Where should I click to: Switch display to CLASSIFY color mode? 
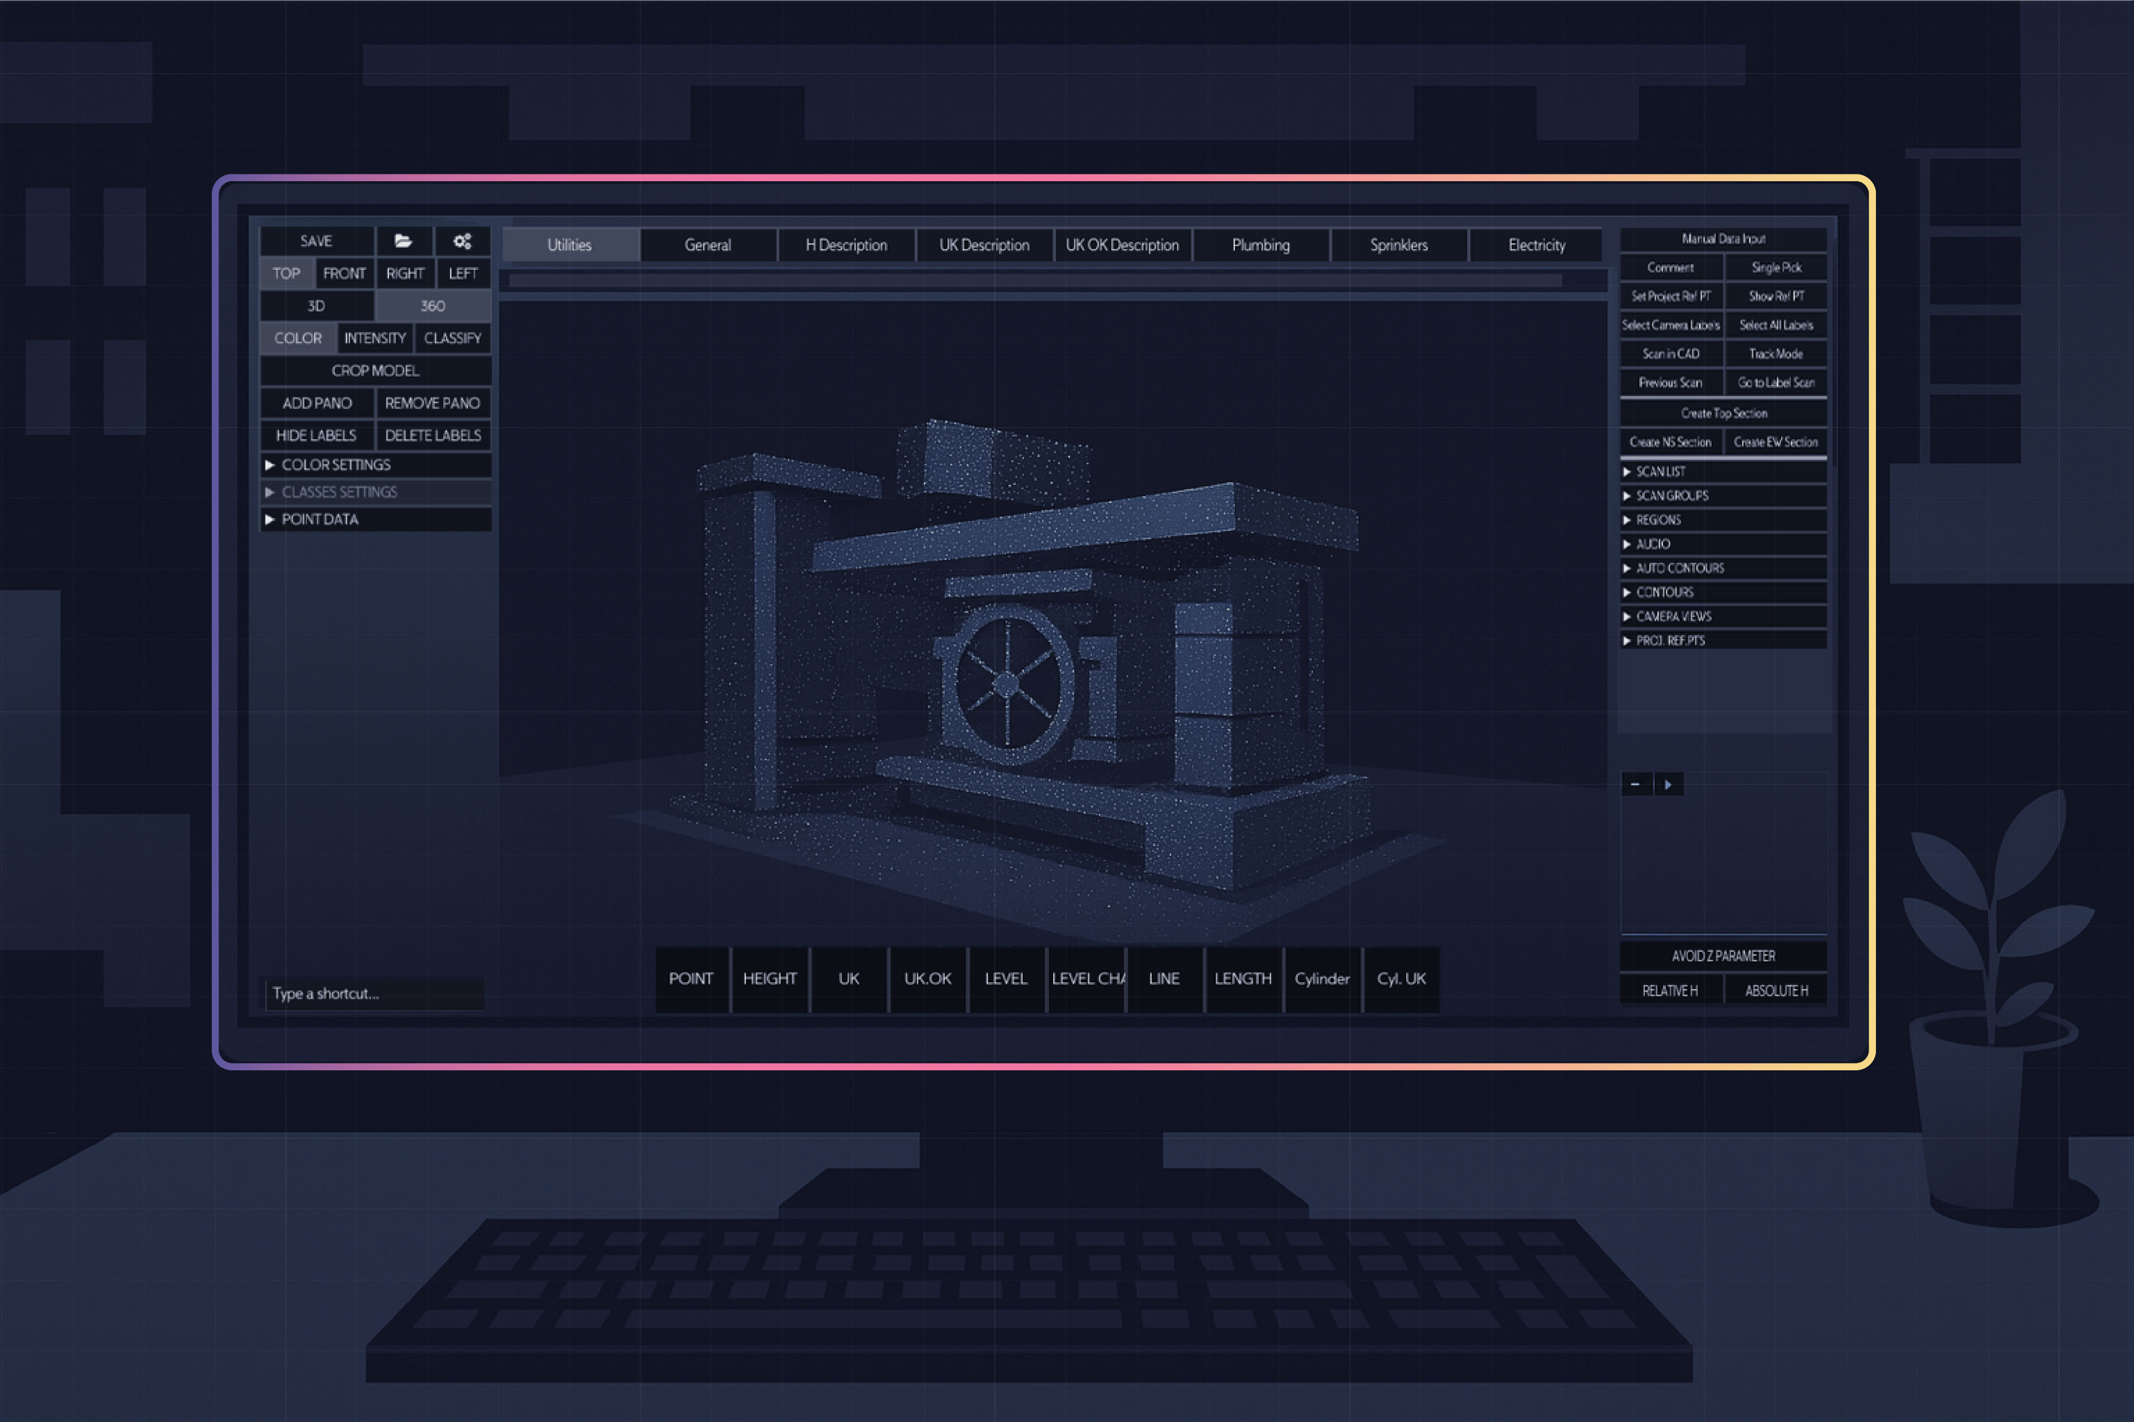[452, 338]
